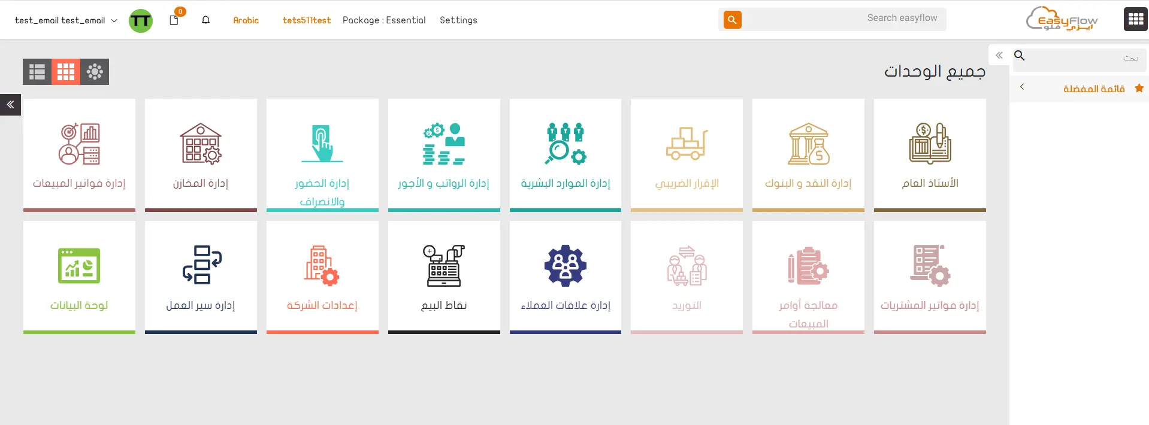Open the Settings menu

coord(458,20)
